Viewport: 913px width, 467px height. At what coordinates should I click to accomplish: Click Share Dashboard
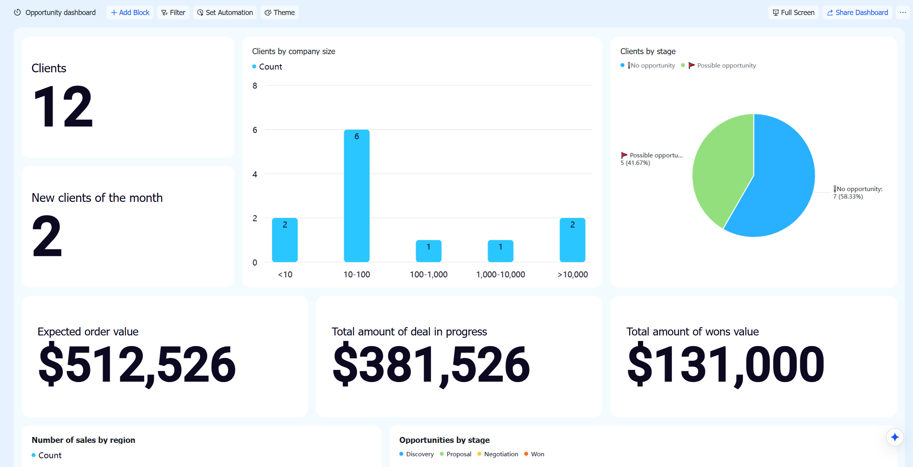click(857, 13)
